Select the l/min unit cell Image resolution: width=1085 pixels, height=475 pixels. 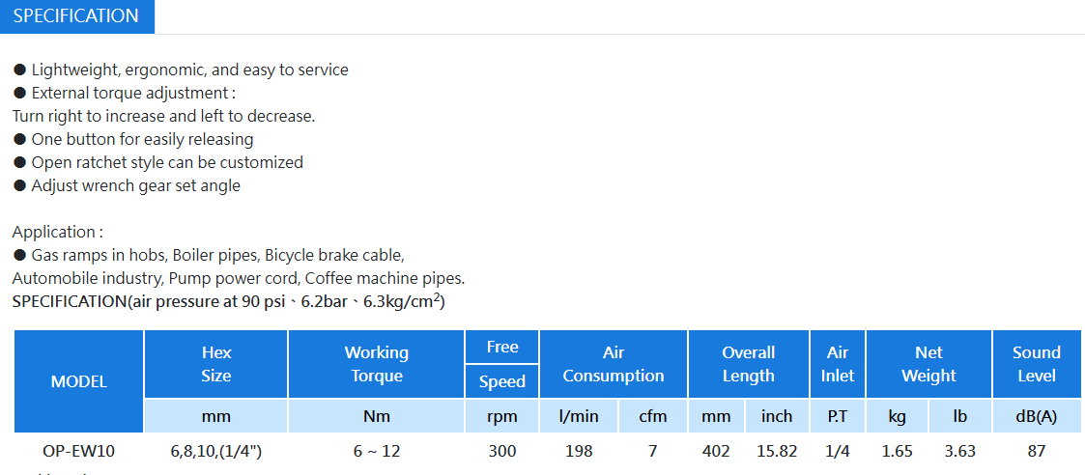[579, 416]
